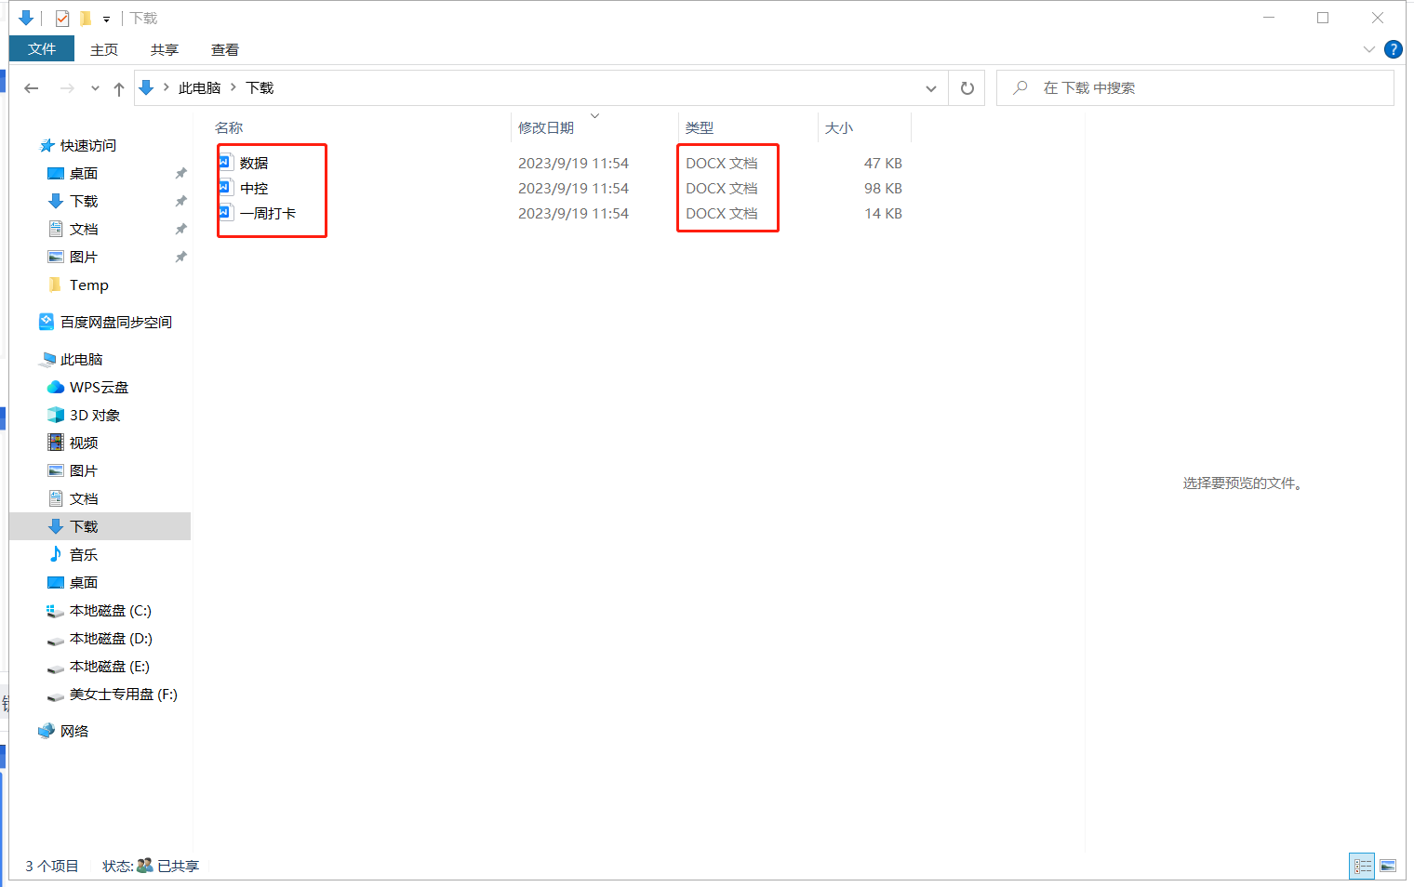Navigate to 此电脑 via the breadcrumb link
Image resolution: width=1414 pixels, height=887 pixels.
(199, 87)
